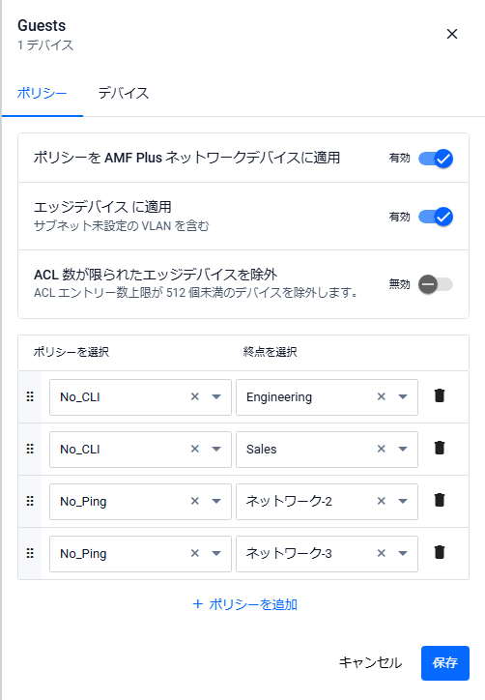The height and width of the screenshot is (700, 485).
Task: Delete the No_CLI Engineering policy row
Action: (440, 395)
